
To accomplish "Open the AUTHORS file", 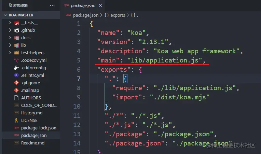I will pyautogui.click(x=31, y=98).
